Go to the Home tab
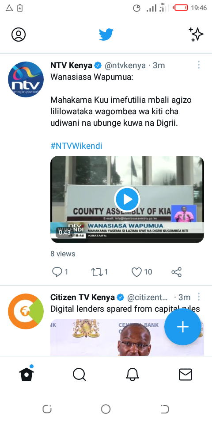This screenshot has width=212, height=425. point(26,375)
